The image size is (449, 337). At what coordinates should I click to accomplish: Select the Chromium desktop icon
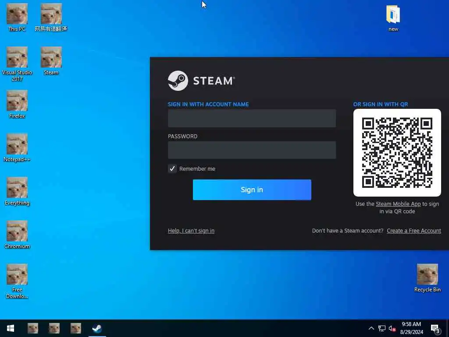click(x=17, y=235)
